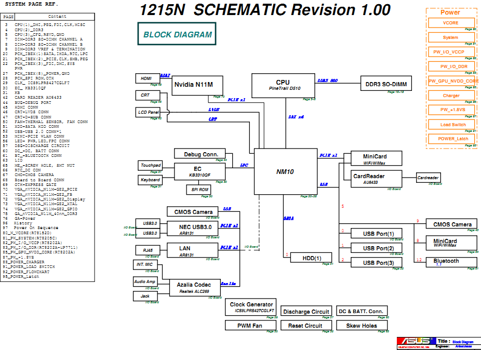The width and height of the screenshot is (481, 350).
Task: Click the Nvidia N11M block
Action: click(x=197, y=85)
